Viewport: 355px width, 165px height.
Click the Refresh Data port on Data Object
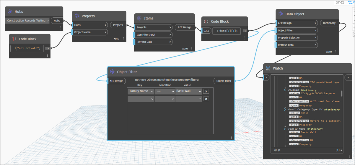297,45
